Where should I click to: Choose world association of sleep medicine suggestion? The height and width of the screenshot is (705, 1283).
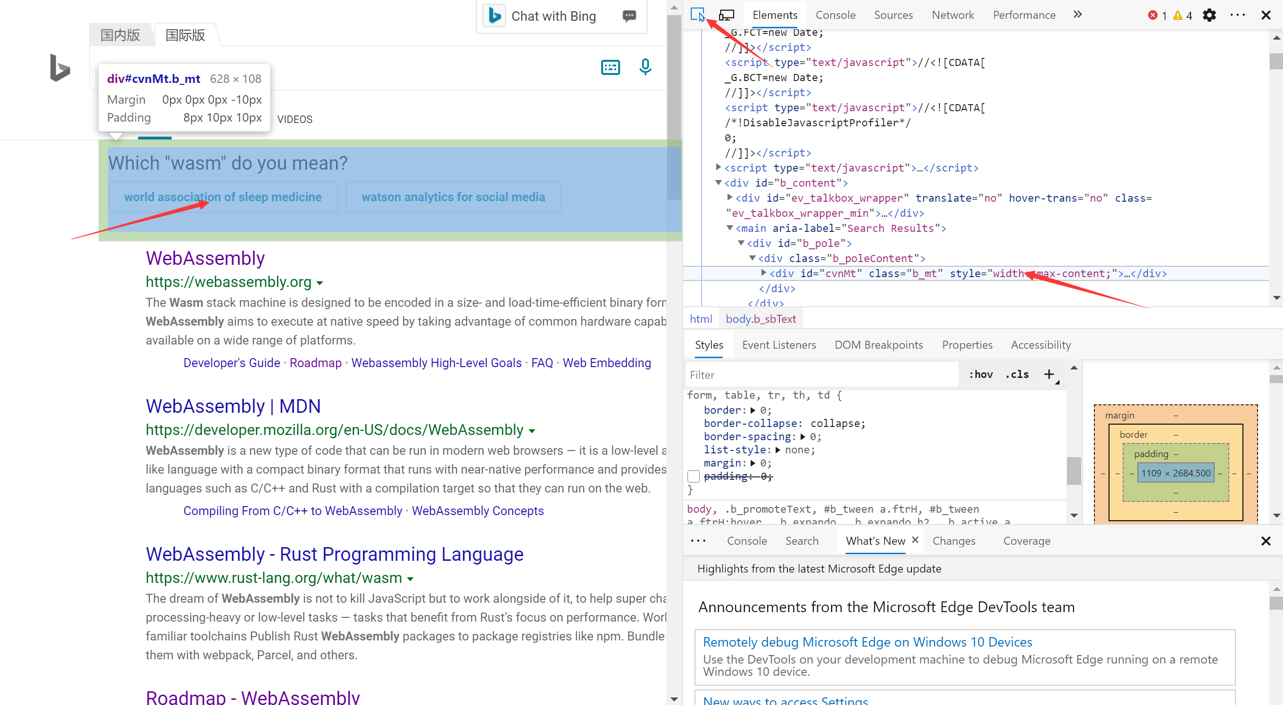[223, 197]
